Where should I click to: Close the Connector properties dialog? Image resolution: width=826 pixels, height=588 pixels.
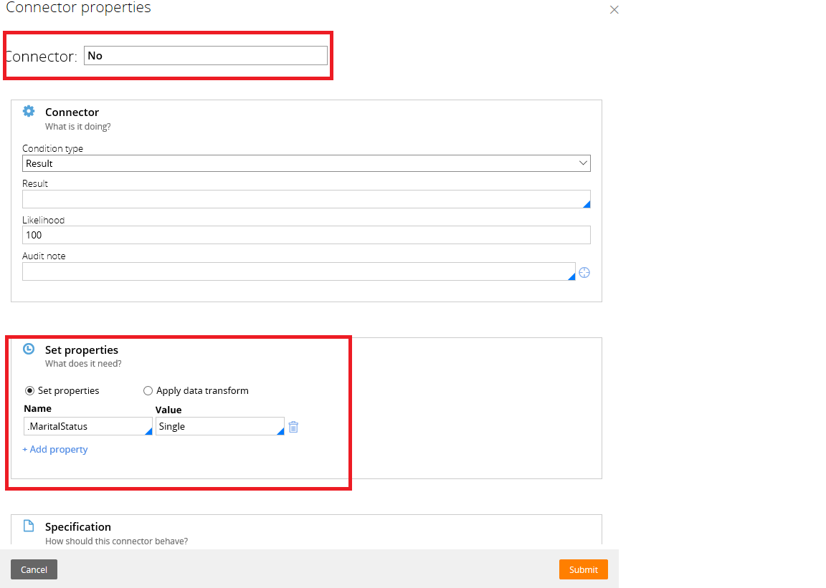pyautogui.click(x=614, y=9)
